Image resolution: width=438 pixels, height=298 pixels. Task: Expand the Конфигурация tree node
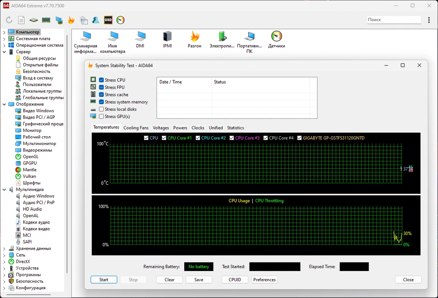(x=4, y=288)
